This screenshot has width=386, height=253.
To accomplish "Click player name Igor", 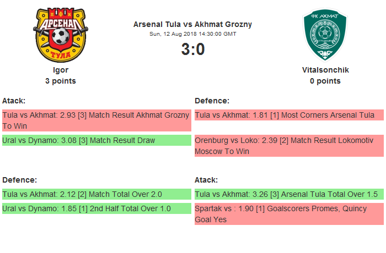I will [60, 70].
